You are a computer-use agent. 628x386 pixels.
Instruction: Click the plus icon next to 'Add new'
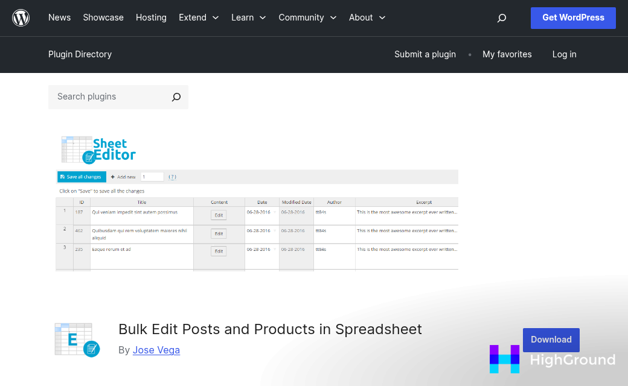(112, 176)
